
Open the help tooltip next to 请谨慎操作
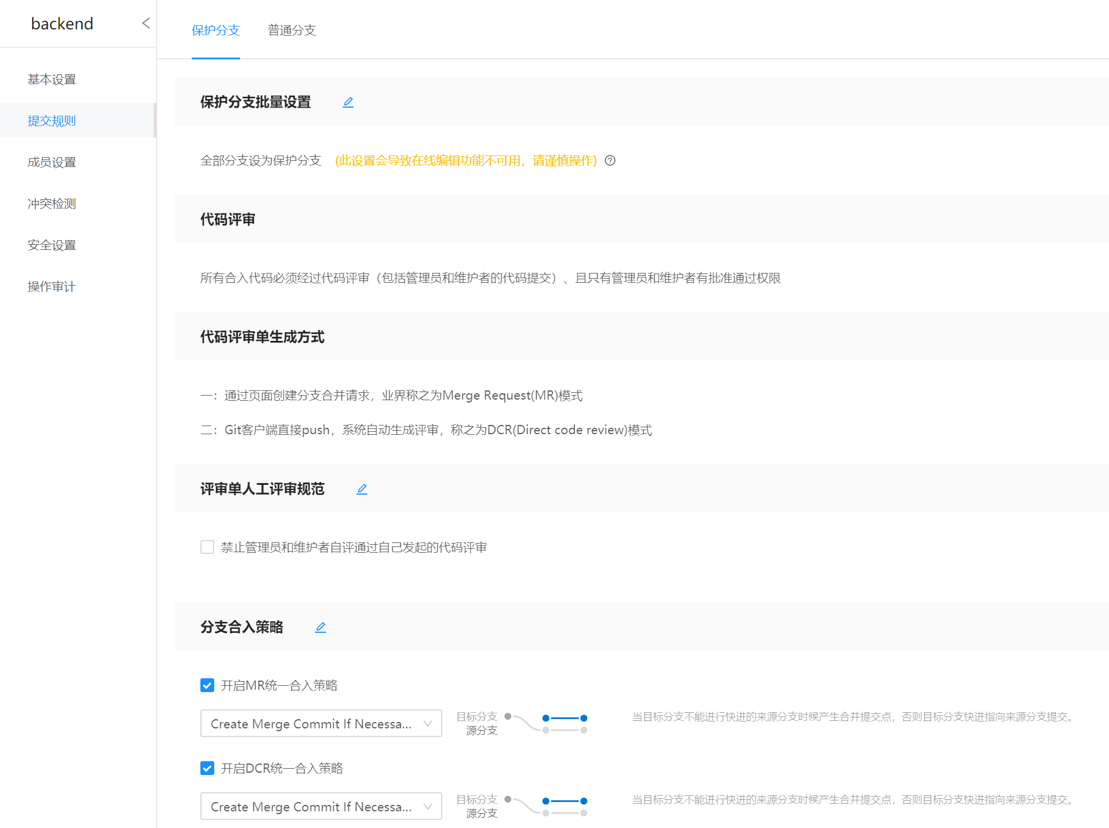(x=610, y=161)
